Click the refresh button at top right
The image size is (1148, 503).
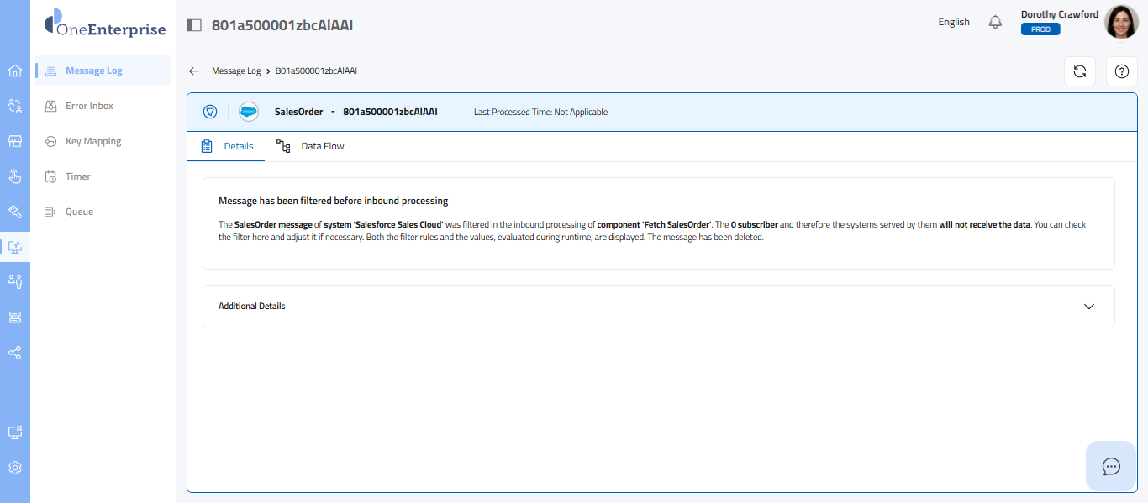tap(1080, 71)
